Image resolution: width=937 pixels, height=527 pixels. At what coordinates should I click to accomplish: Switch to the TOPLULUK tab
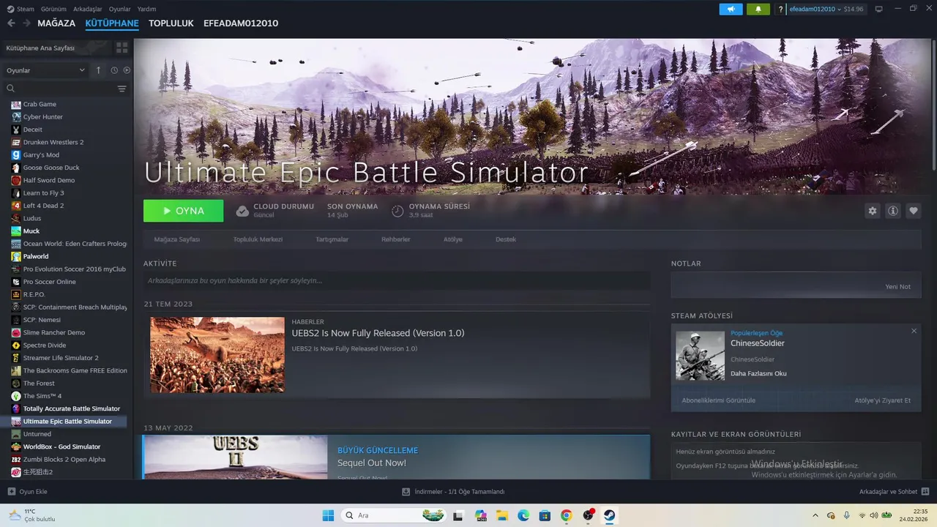[x=171, y=23]
